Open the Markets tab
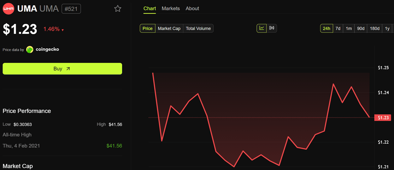This screenshot has width=394, height=170. pos(171,8)
